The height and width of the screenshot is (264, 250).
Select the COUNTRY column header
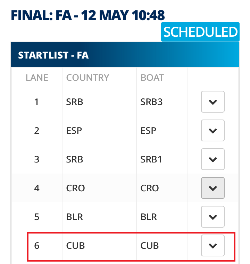(87, 78)
